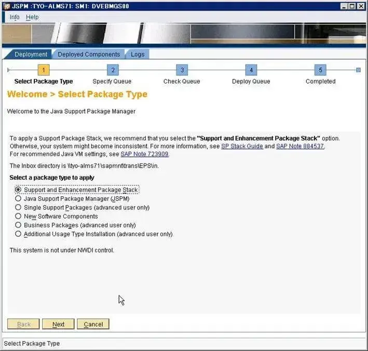Open the SP Stack Guide link
Image resolution: width=368 pixels, height=351 pixels.
(242, 146)
